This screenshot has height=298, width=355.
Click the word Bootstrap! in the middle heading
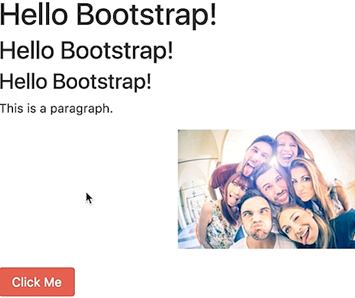[x=117, y=51]
